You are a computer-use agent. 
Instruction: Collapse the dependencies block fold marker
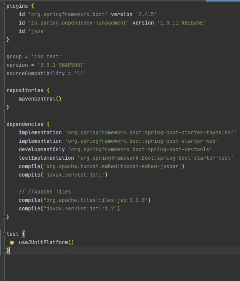pos(5,124)
